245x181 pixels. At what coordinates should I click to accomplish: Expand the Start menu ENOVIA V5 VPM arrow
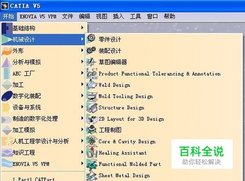(x=82, y=163)
